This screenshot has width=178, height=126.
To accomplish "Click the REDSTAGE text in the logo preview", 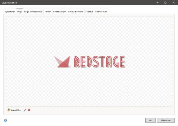I will (x=99, y=62).
